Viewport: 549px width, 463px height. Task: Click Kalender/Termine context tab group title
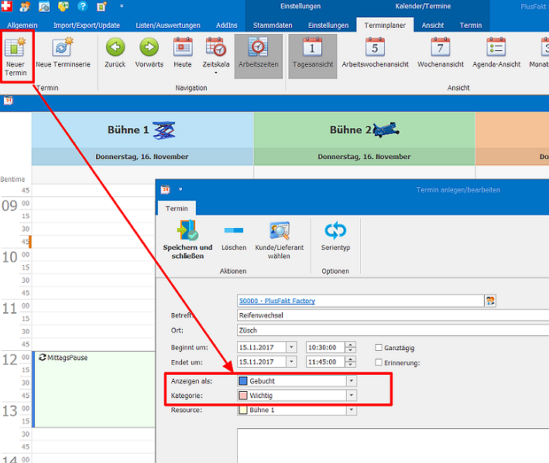click(423, 6)
